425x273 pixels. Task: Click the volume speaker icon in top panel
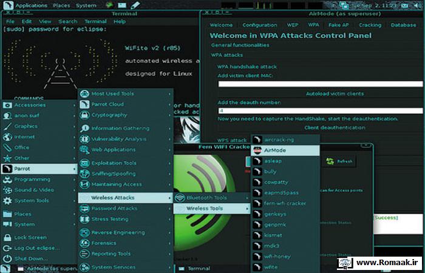coord(418,5)
